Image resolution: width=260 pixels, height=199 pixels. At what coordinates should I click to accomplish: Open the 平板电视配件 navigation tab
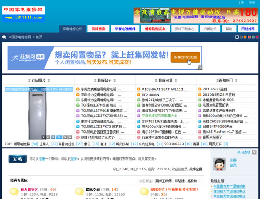point(125,29)
